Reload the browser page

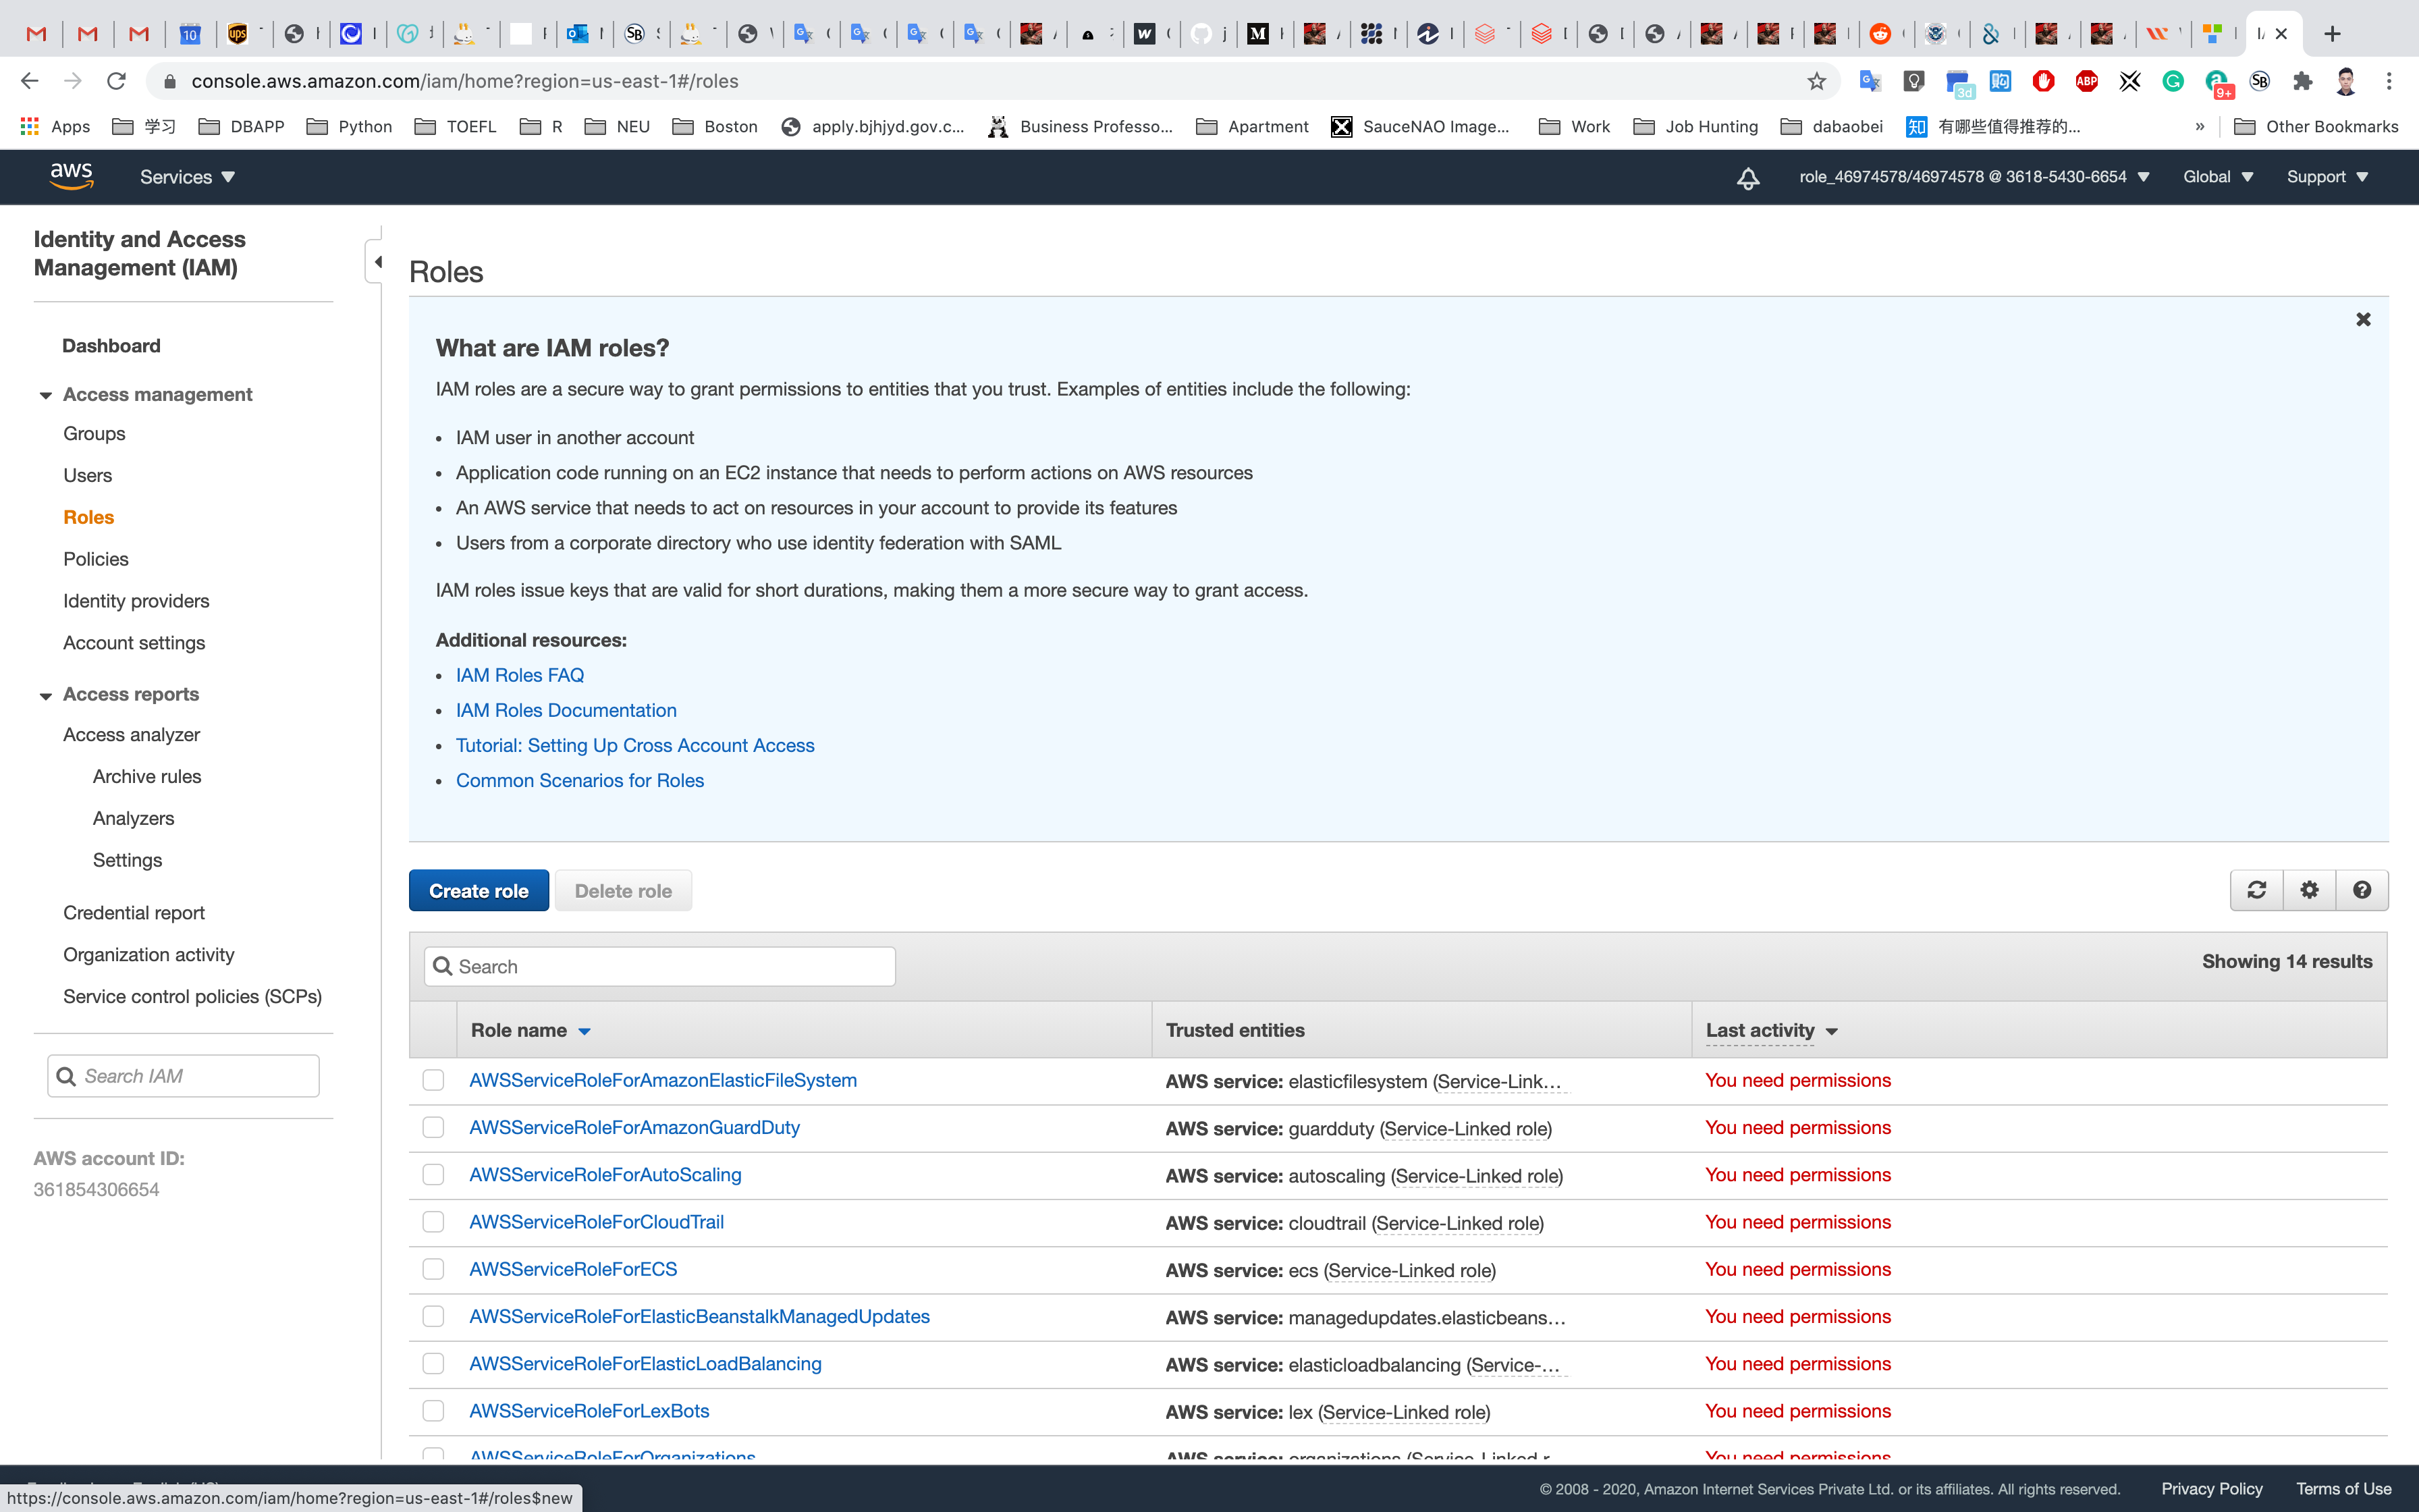click(116, 82)
